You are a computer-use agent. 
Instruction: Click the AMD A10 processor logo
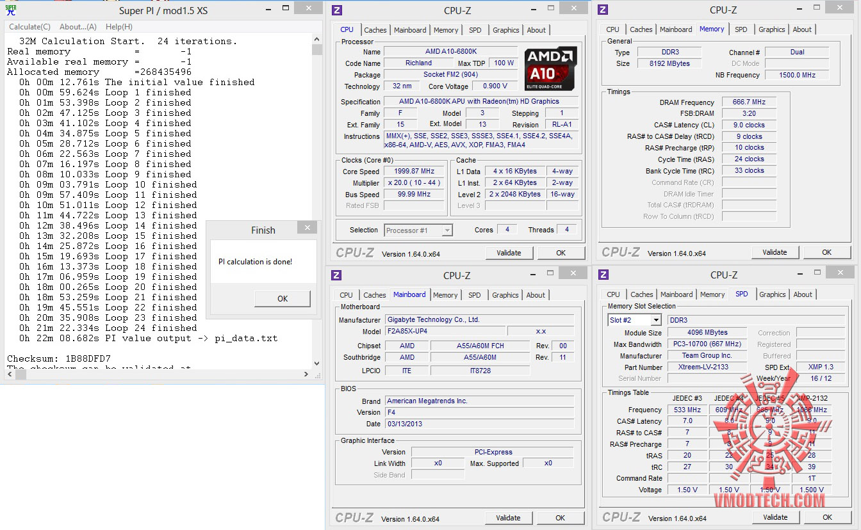(550, 68)
